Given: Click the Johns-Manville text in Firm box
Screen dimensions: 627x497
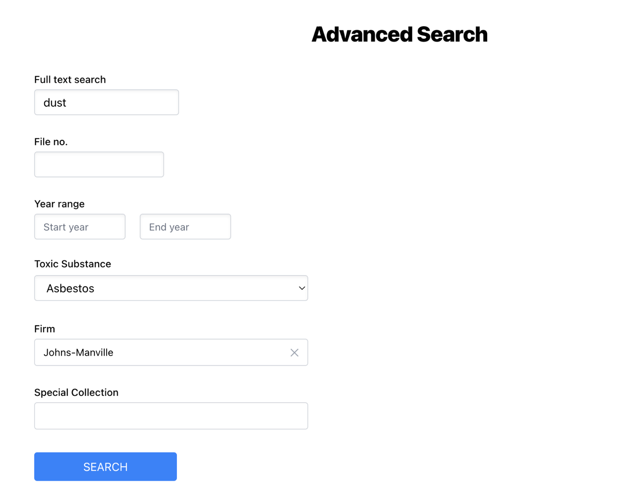Looking at the screenshot, I should coord(78,352).
